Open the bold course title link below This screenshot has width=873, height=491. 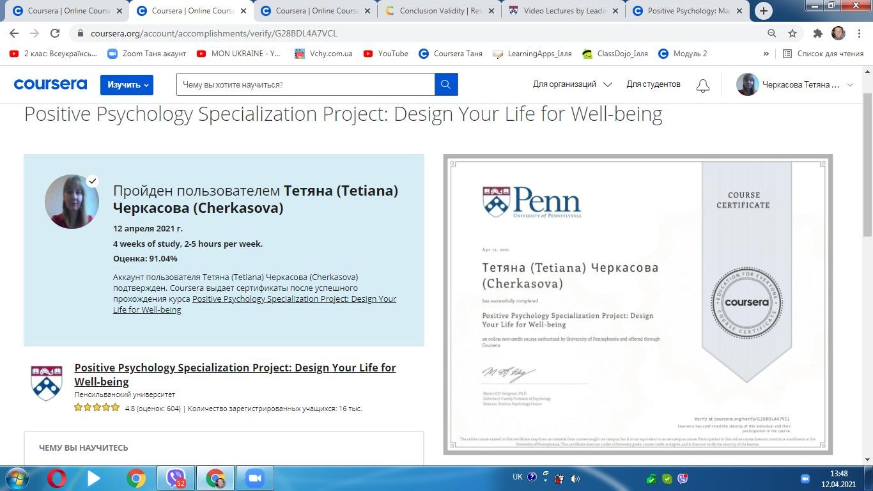pos(235,375)
